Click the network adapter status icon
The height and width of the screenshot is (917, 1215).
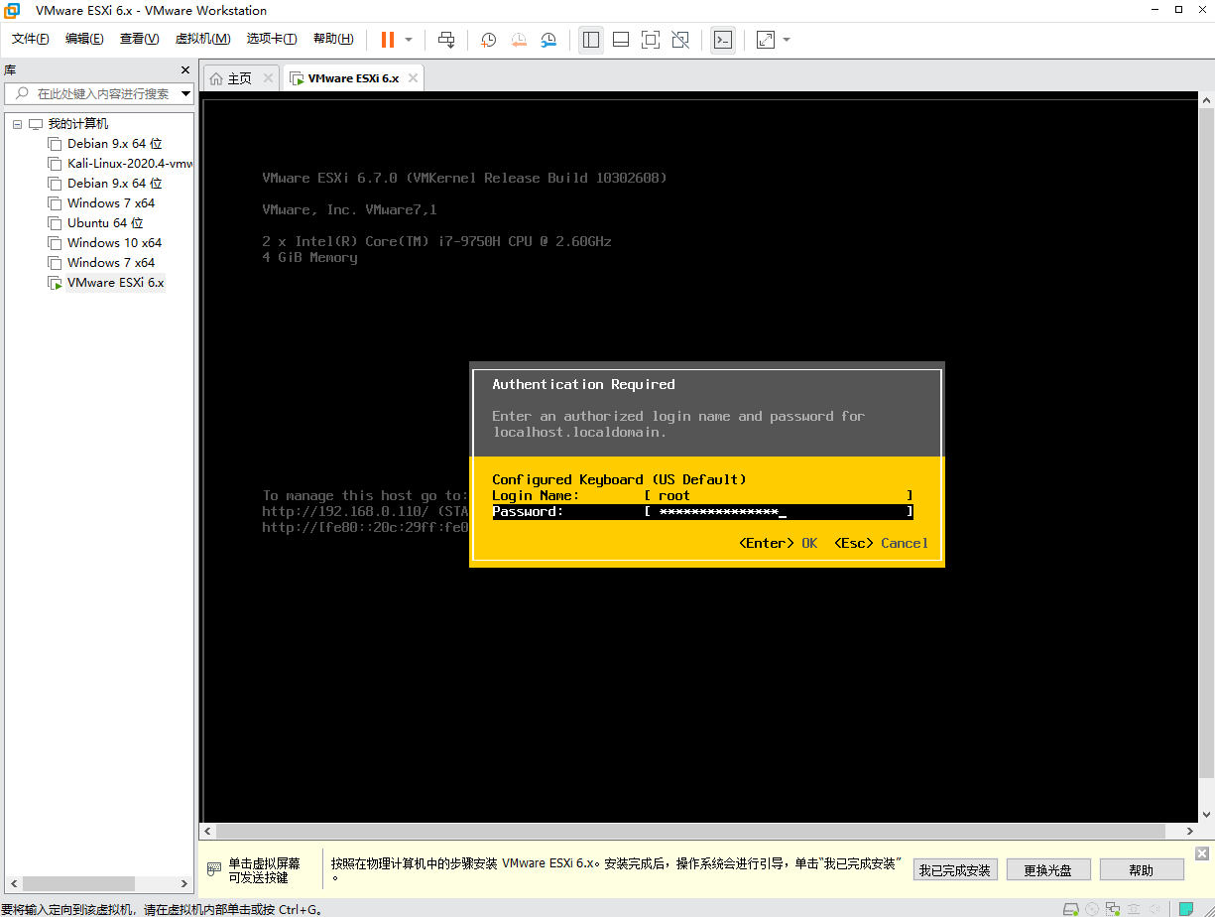(1113, 909)
